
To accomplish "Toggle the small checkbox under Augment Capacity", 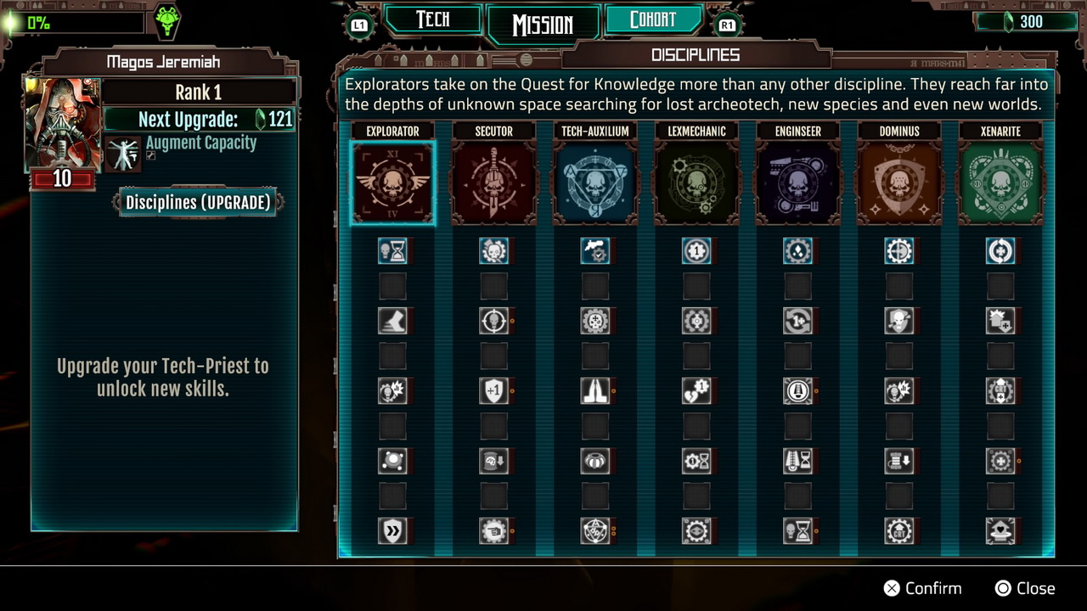I will pyautogui.click(x=150, y=156).
